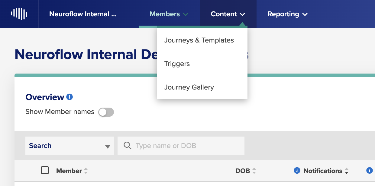Open the Reporting dropdown
Image resolution: width=375 pixels, height=186 pixels.
click(x=287, y=14)
